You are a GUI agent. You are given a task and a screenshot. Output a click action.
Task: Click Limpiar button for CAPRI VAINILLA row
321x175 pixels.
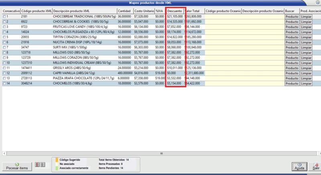coord(306,73)
